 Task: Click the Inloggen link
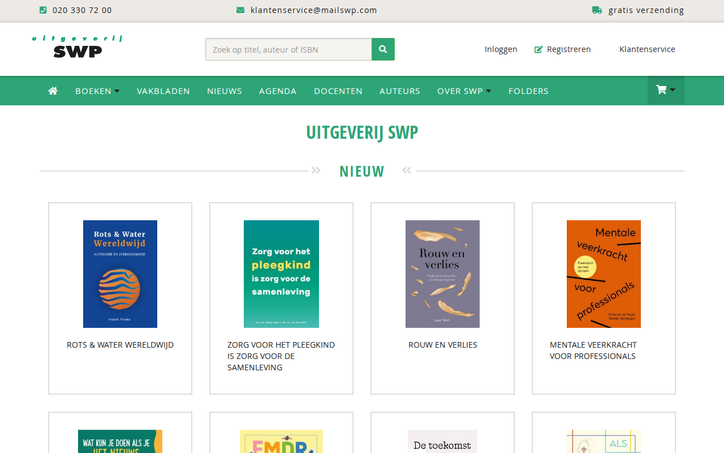(501, 49)
